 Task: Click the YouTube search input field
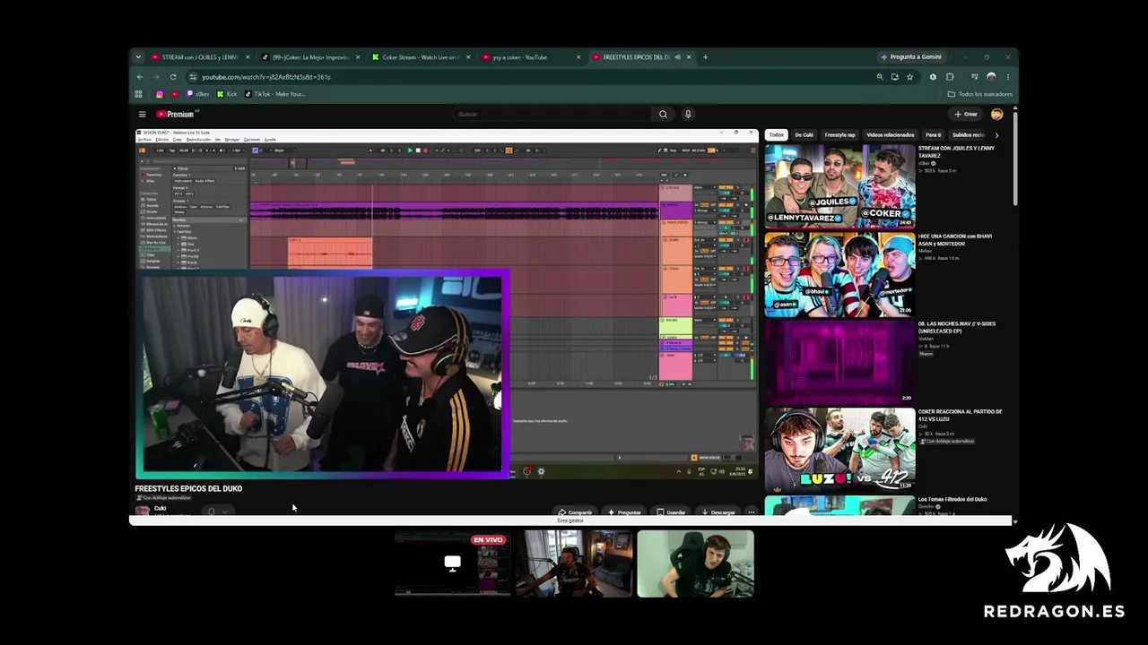552,114
